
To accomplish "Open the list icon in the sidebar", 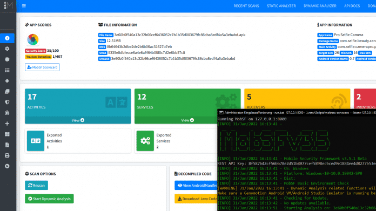I will [x=7, y=70].
